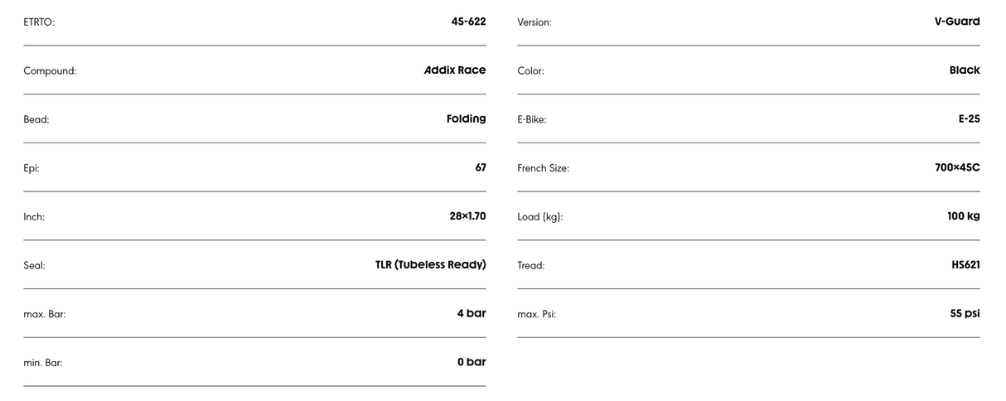Select the Addix Race compound value
This screenshot has height=401, width=1006.
pos(455,70)
